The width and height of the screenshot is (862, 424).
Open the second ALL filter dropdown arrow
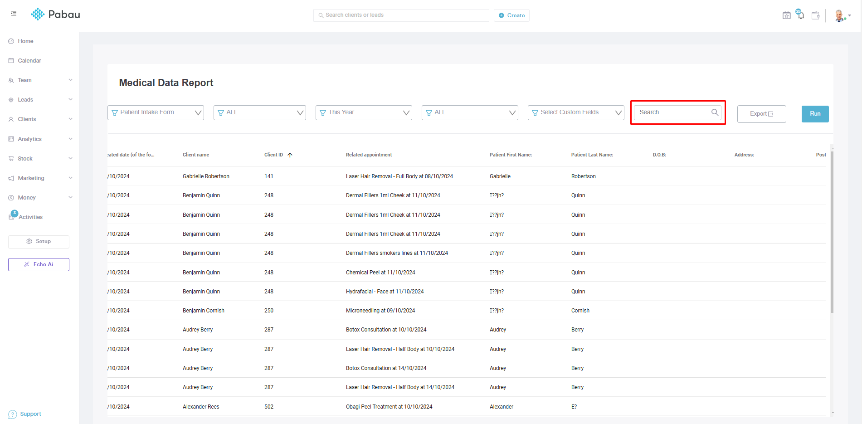point(512,113)
